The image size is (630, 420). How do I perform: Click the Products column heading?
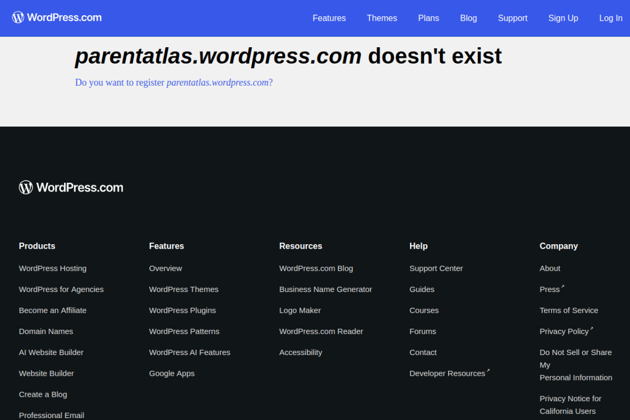click(x=37, y=246)
